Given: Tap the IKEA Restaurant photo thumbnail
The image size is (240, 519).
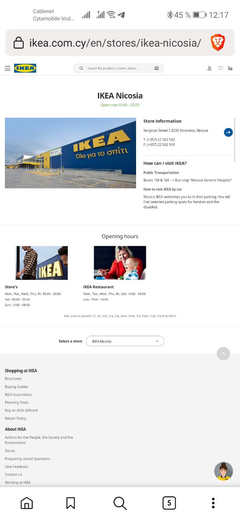Looking at the screenshot, I should pos(120,263).
